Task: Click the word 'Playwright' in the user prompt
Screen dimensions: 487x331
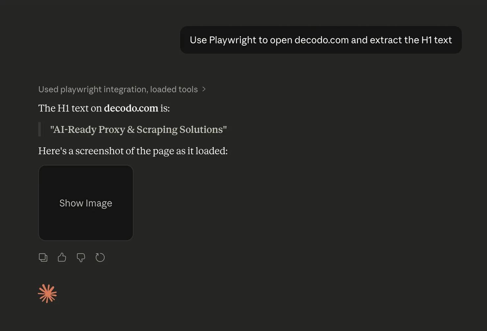Action: coord(232,40)
